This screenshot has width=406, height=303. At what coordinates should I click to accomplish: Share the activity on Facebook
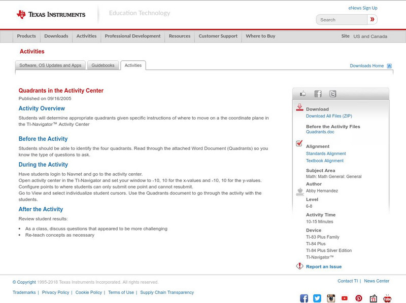click(318, 93)
